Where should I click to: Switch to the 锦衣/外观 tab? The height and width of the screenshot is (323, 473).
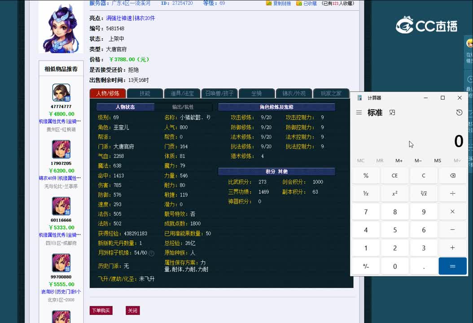294,93
